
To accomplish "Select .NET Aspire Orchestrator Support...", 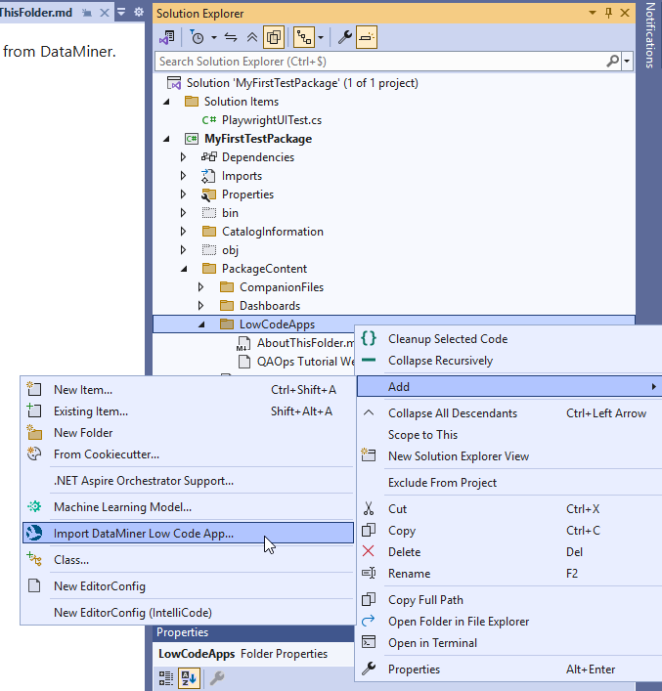I will click(x=188, y=481).
